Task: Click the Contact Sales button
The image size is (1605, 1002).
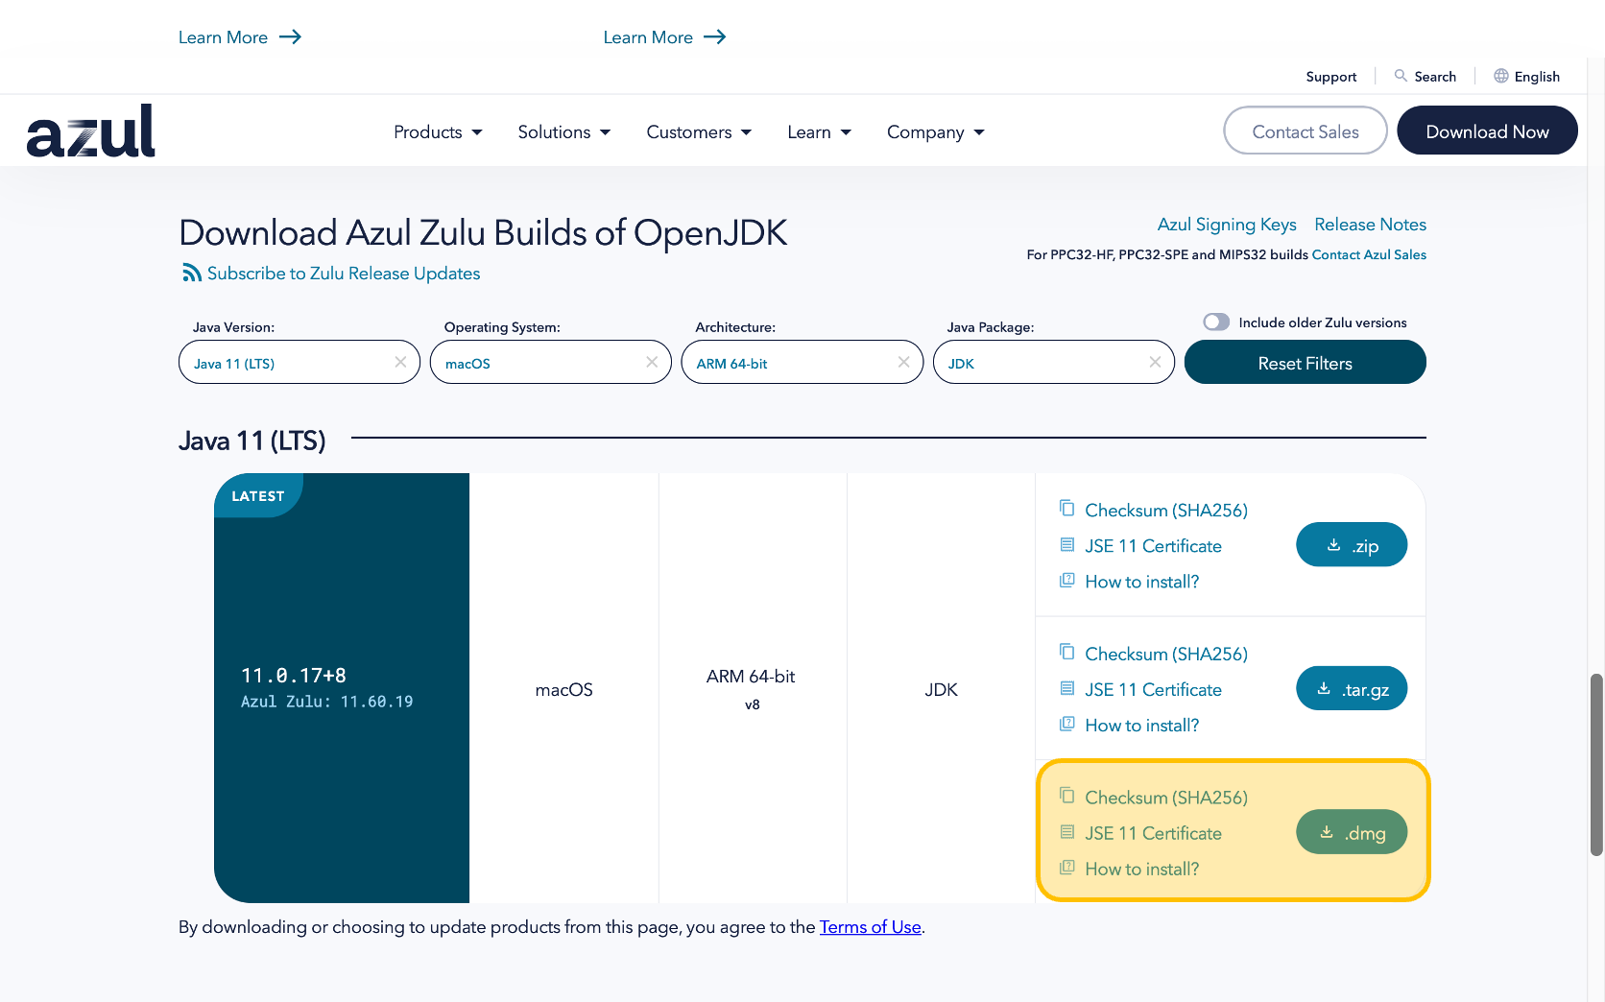Action: (1306, 131)
